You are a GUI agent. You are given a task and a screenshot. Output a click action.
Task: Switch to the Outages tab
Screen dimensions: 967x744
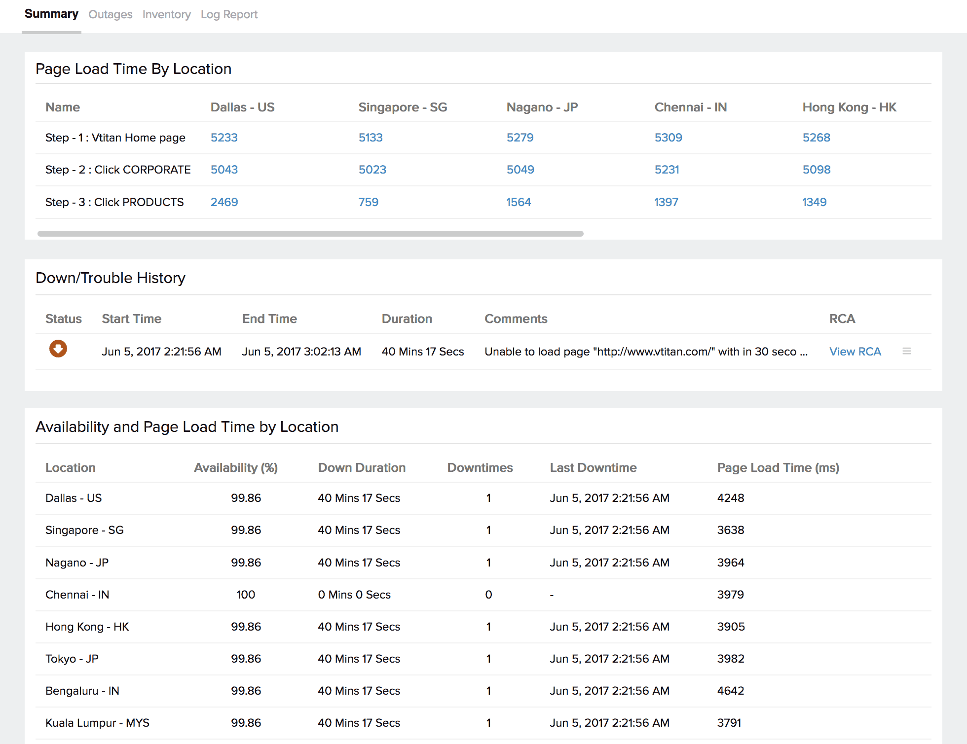(x=110, y=15)
